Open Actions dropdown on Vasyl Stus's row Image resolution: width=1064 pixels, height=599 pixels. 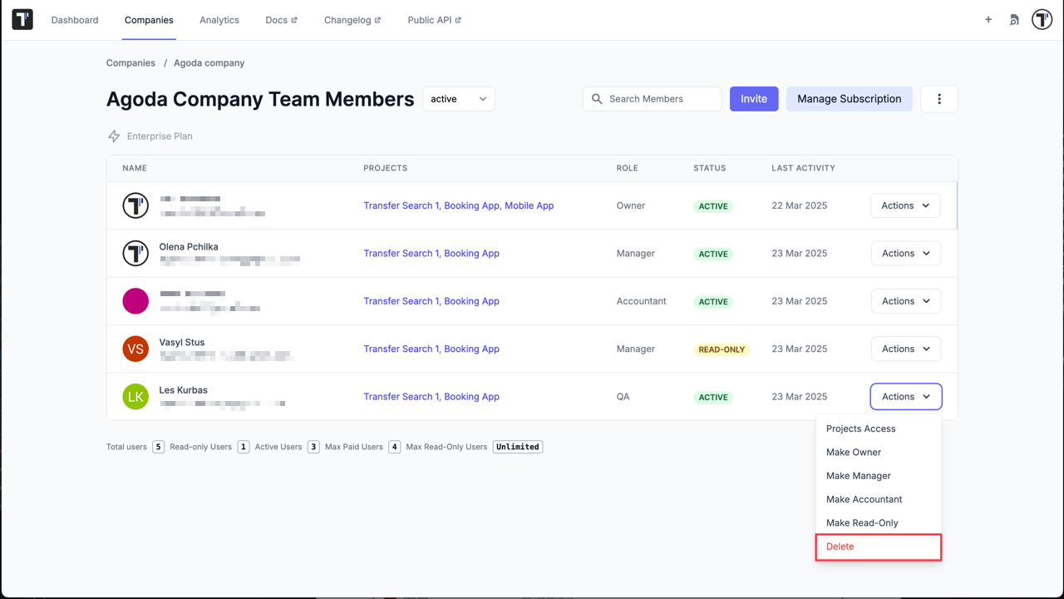tap(905, 349)
